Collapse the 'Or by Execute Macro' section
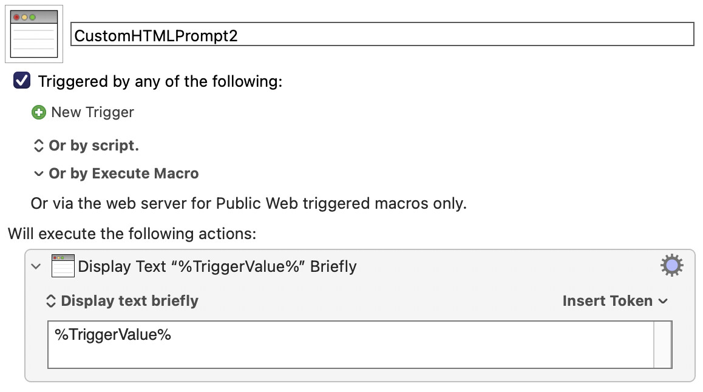 [39, 174]
